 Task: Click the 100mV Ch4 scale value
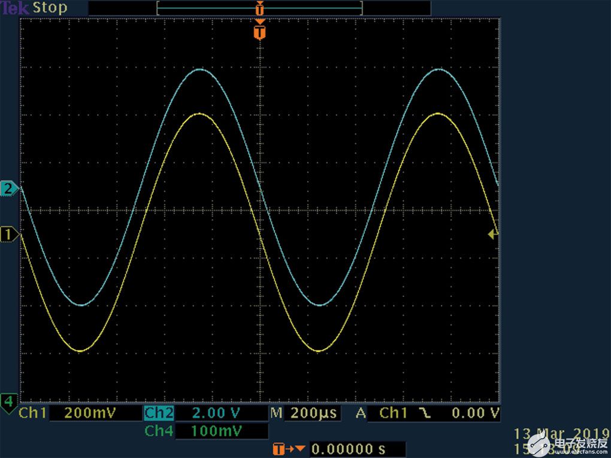pyautogui.click(x=217, y=431)
